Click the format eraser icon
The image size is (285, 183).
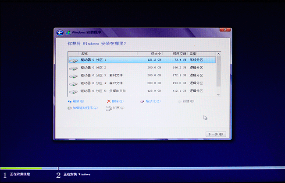[x=142, y=101]
